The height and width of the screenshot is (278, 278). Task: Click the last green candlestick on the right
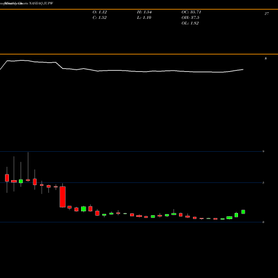point(243,212)
